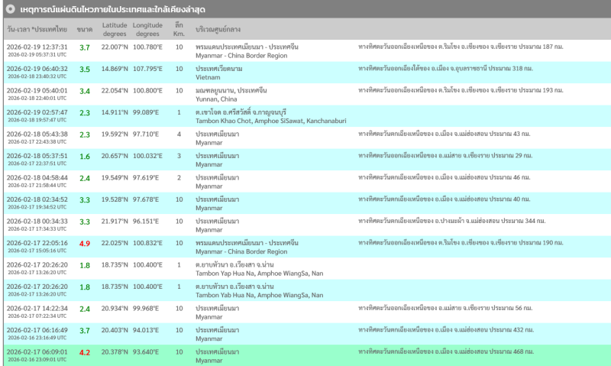Screen dimensions: 611x366
Task: Click the ลึก Km. depth column header
Action: [179, 29]
